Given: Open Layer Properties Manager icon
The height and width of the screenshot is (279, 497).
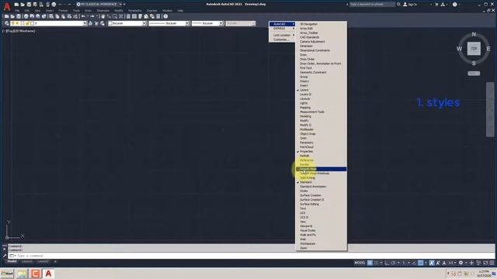Looking at the screenshot, I should click(x=7, y=23).
